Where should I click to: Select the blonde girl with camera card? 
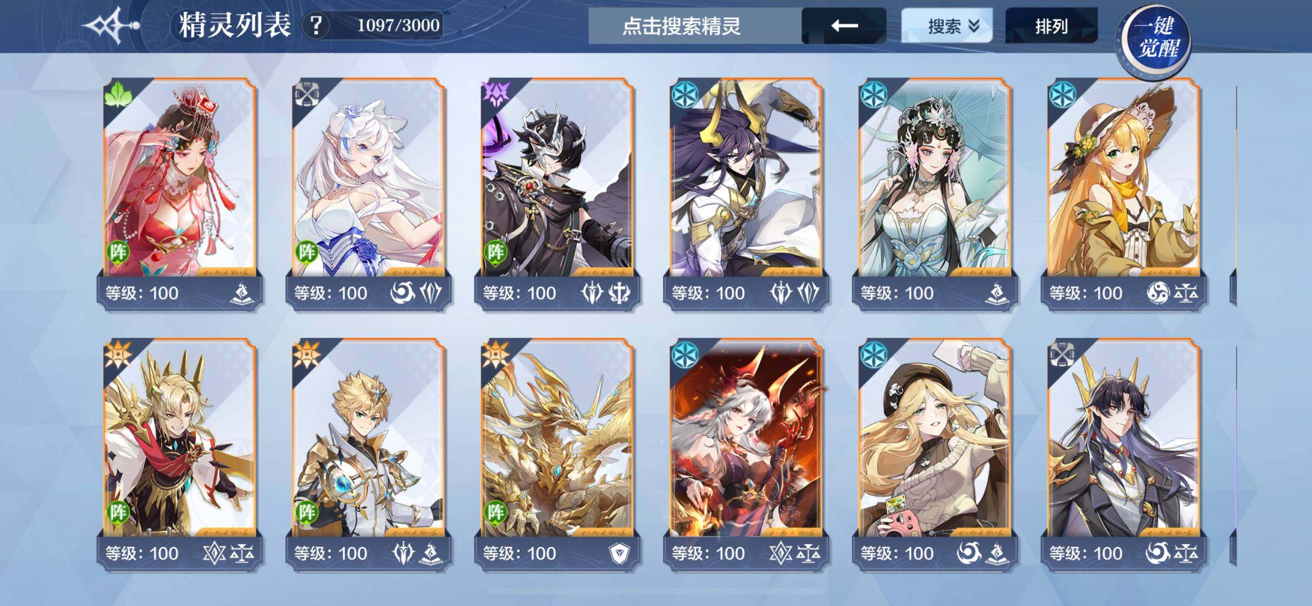(935, 454)
